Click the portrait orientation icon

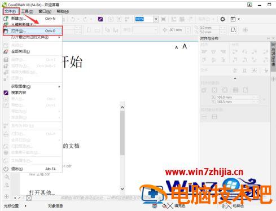89,30
